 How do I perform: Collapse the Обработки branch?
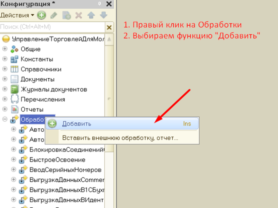coord(5,119)
